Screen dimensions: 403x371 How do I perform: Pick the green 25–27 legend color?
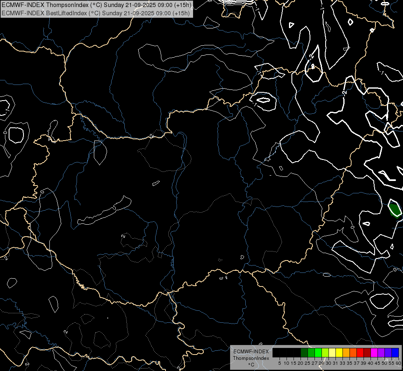[311, 352]
